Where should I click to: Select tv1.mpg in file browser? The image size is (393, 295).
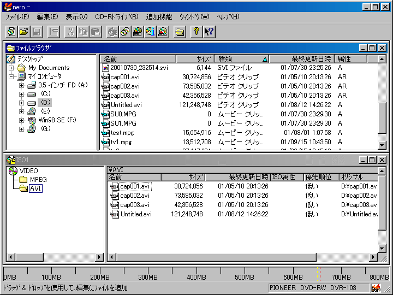click(121, 142)
